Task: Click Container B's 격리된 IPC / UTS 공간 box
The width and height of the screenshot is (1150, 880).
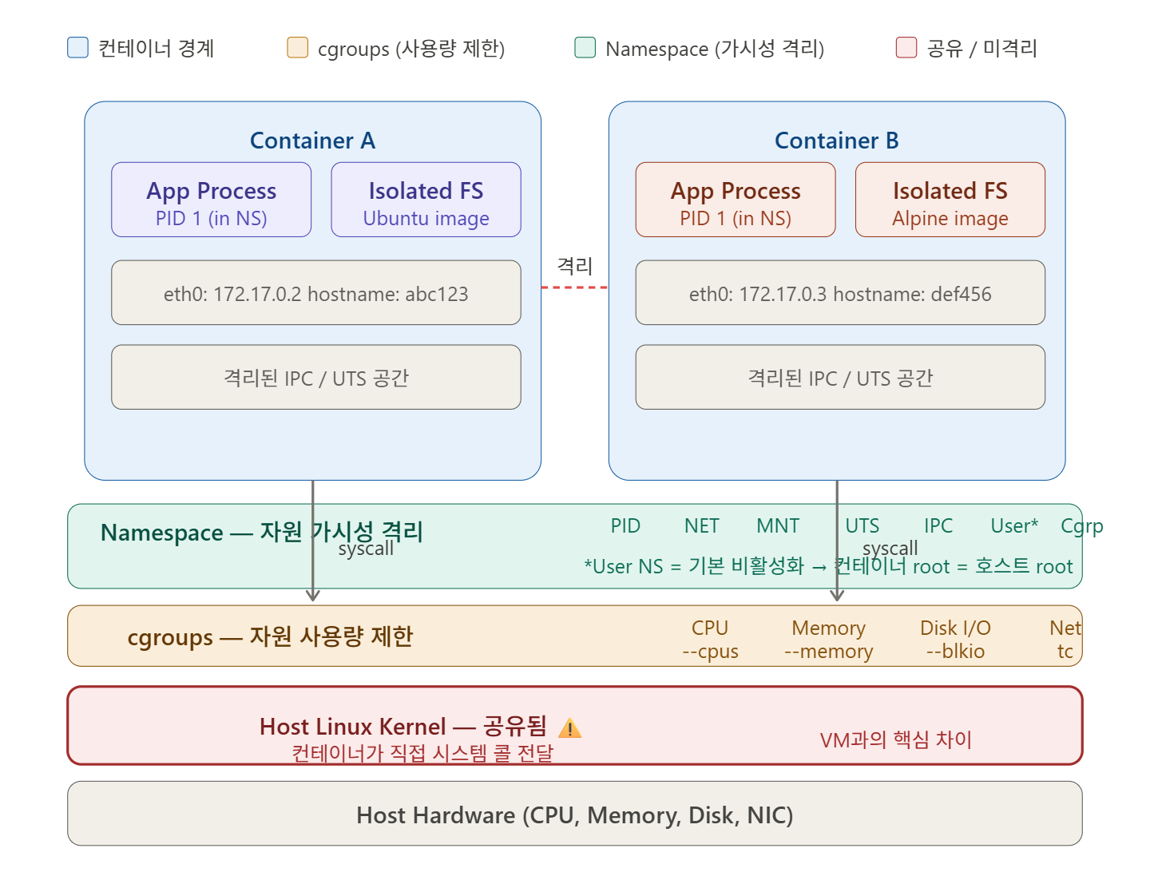Action: click(840, 377)
